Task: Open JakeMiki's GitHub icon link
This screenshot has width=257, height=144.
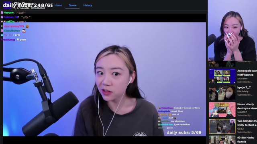Action: coord(18,8)
